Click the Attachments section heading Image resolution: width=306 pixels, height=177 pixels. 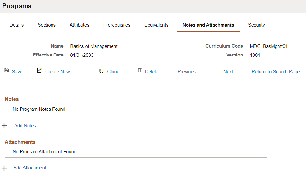pos(20,142)
